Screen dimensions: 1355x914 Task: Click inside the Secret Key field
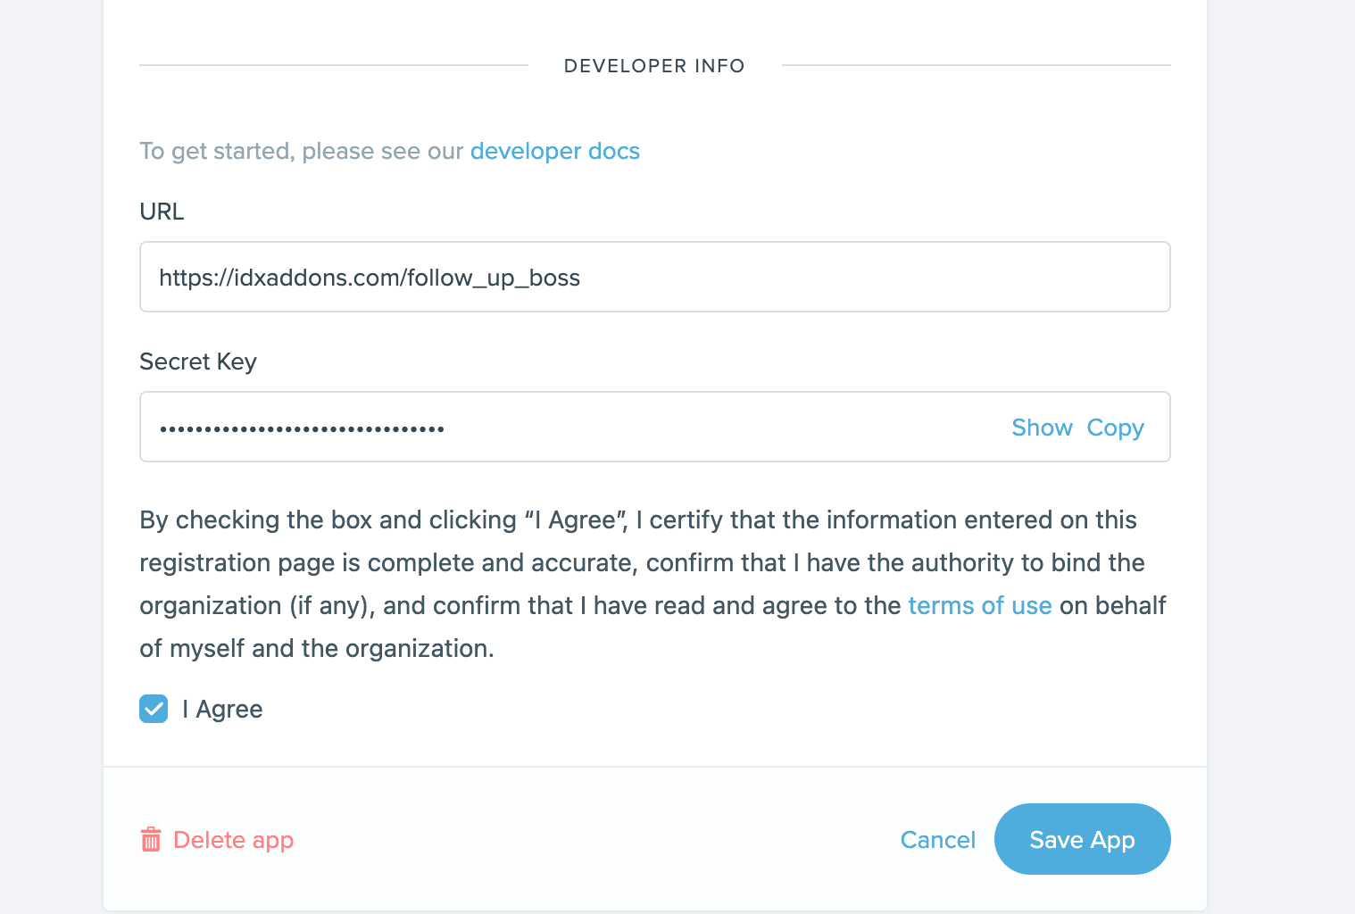[x=714, y=427]
